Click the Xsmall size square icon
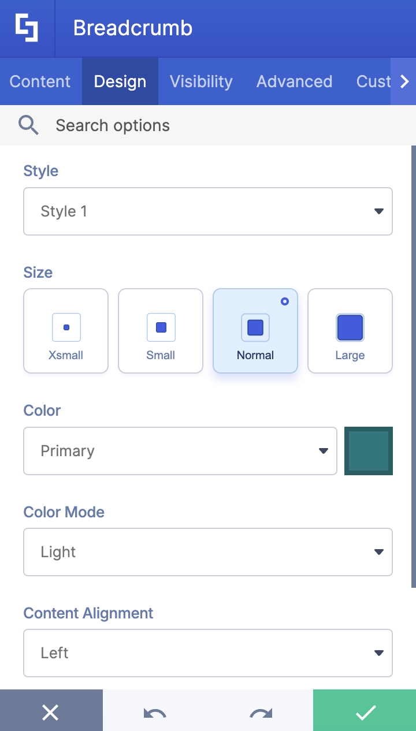The width and height of the screenshot is (416, 731). (x=65, y=327)
